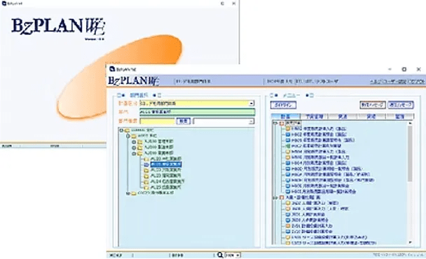The width and height of the screenshot is (426, 259).
Task: Select 広島営業所 in the department tree
Action: pos(166,188)
